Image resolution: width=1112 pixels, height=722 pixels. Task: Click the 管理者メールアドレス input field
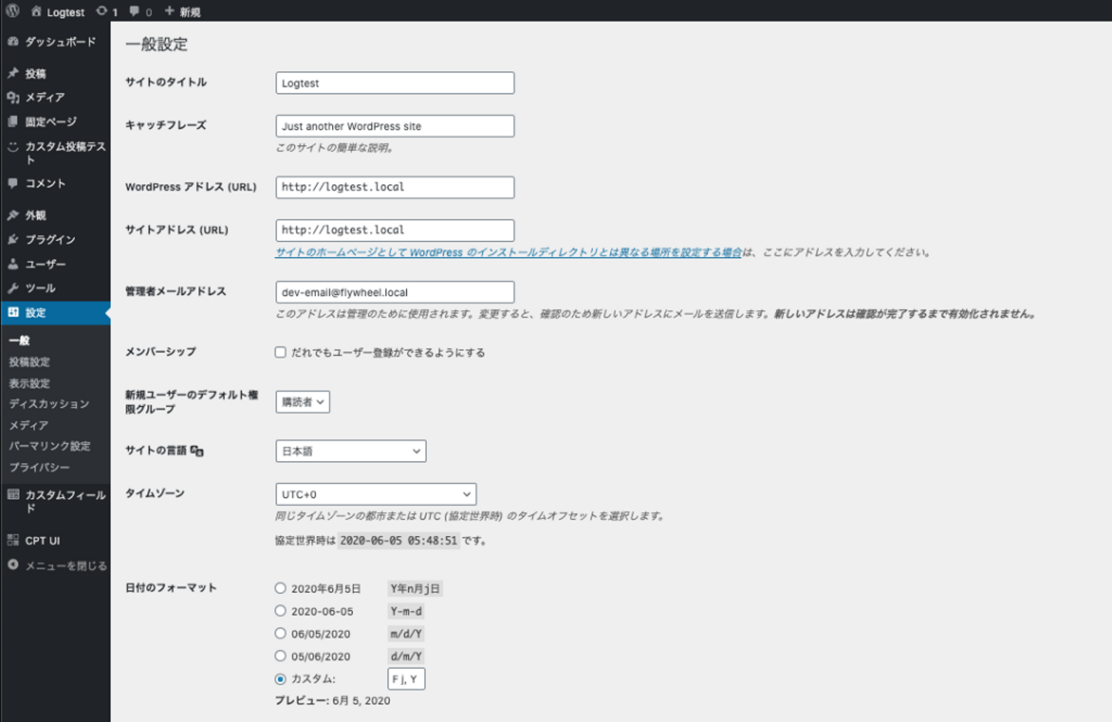click(395, 292)
